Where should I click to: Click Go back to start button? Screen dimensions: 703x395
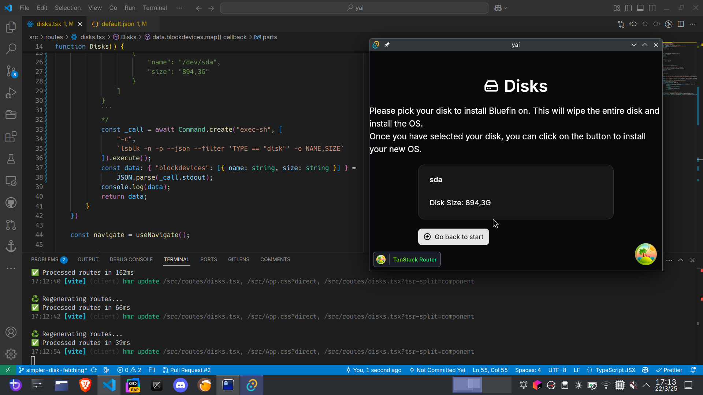pos(453,237)
